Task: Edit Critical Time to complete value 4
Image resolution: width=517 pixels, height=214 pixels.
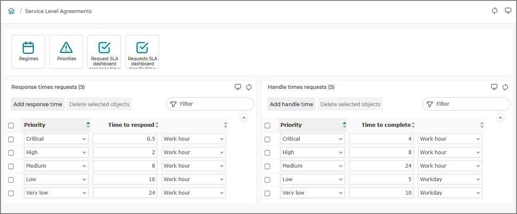Action: click(x=381, y=139)
